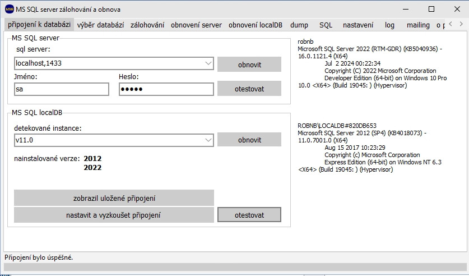Focus the Heslo password field
The image size is (469, 276).
[x=166, y=89]
